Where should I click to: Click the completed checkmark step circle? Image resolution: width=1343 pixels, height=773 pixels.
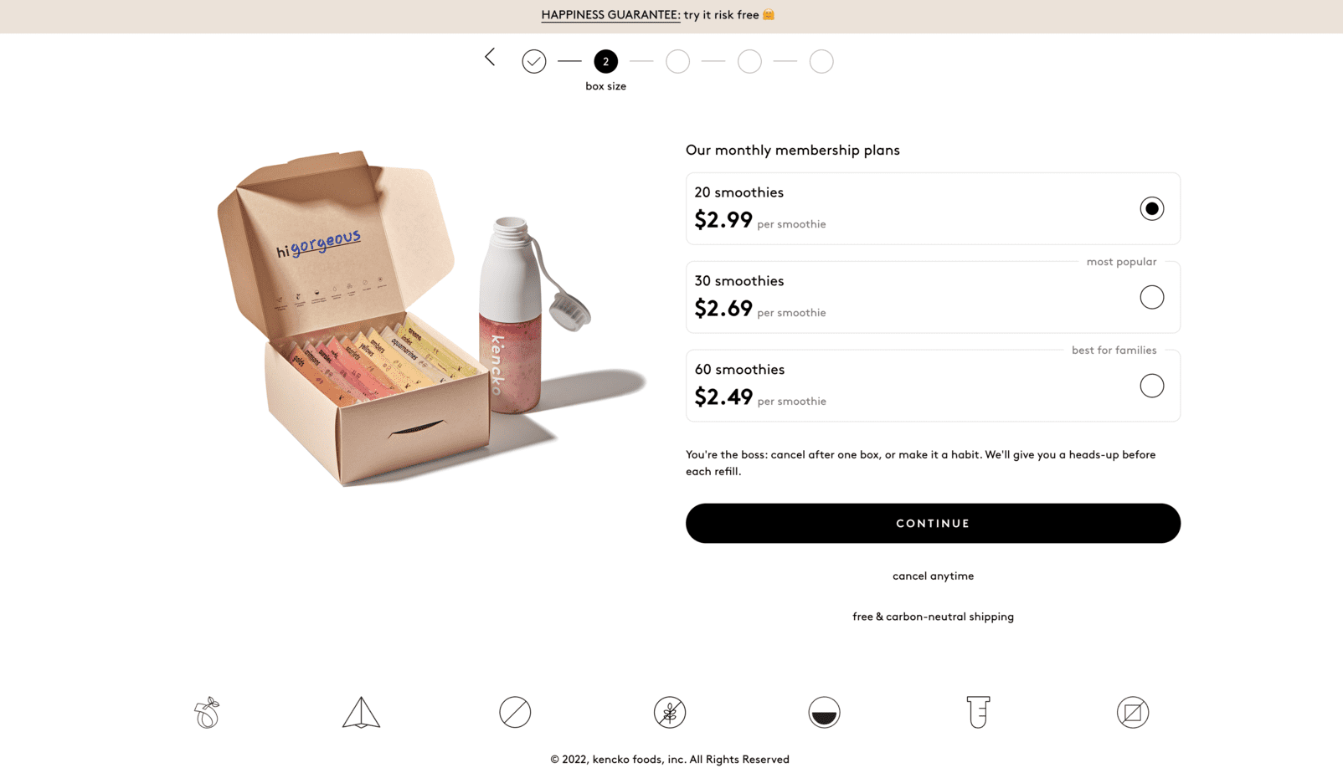533,61
